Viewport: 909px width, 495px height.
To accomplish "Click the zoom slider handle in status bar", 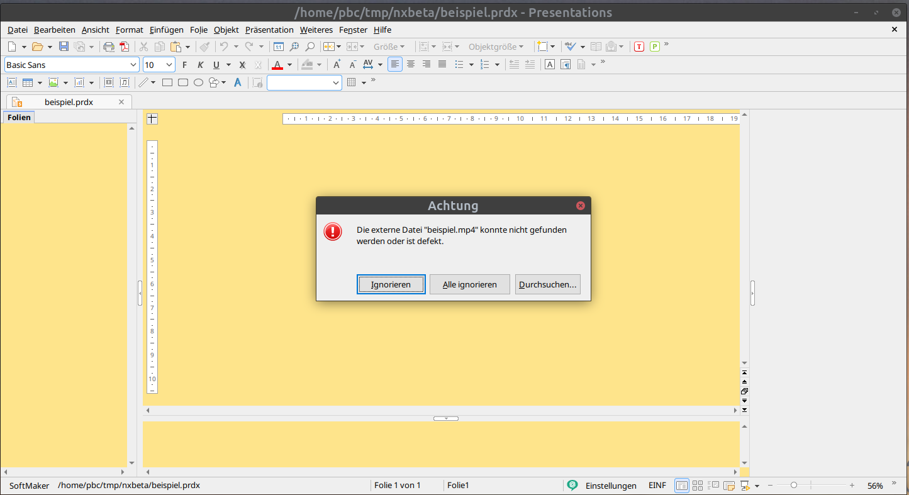I will [794, 485].
